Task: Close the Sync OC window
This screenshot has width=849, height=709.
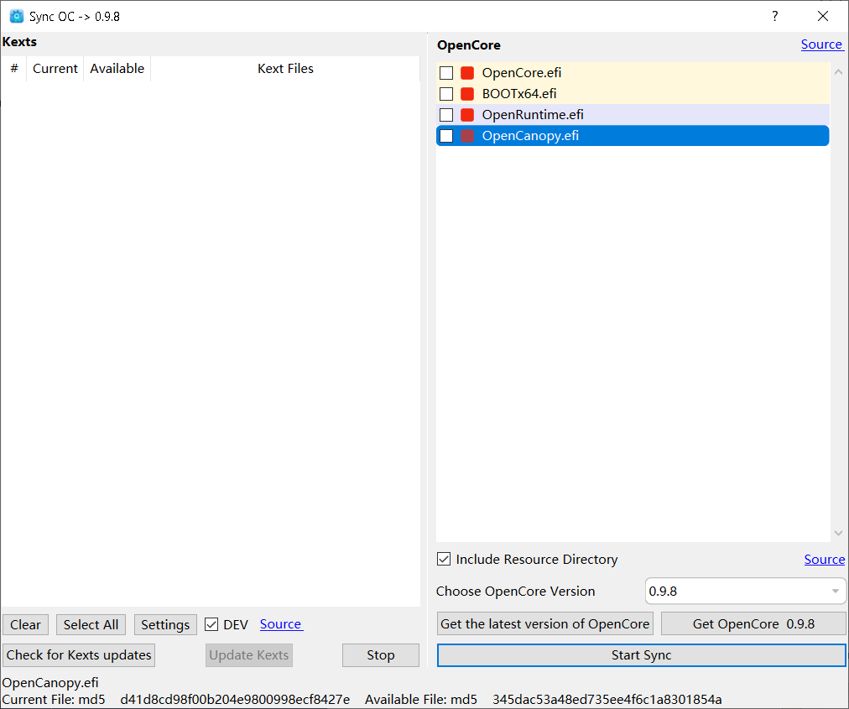Action: pos(823,16)
